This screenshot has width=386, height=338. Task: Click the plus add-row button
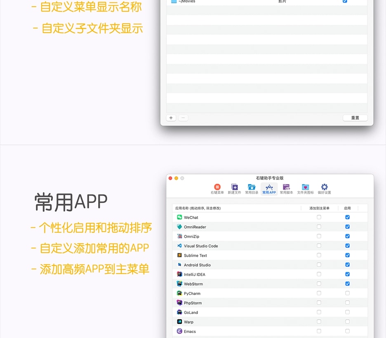pos(171,118)
